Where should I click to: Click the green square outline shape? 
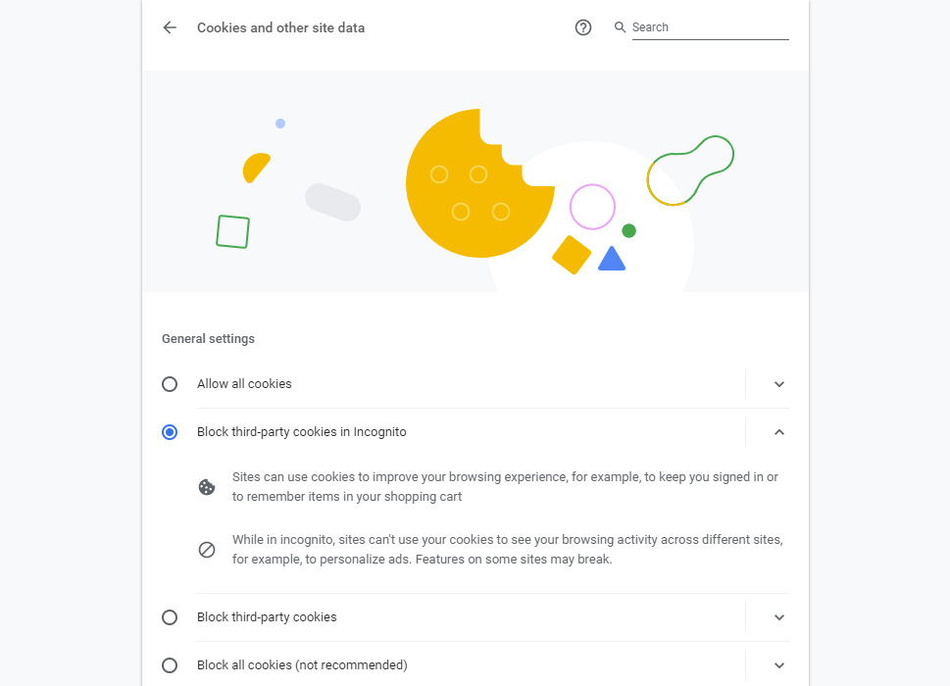[232, 231]
